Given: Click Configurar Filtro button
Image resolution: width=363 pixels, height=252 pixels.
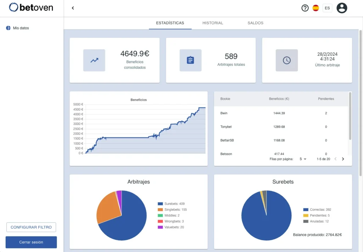Looking at the screenshot, I should click(x=31, y=227).
